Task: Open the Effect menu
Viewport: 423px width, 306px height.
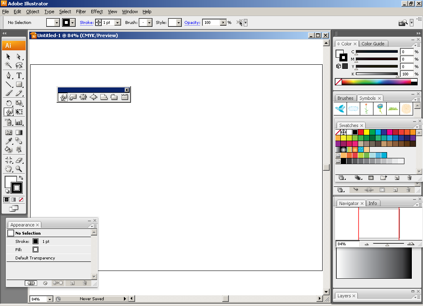Action: (x=97, y=12)
